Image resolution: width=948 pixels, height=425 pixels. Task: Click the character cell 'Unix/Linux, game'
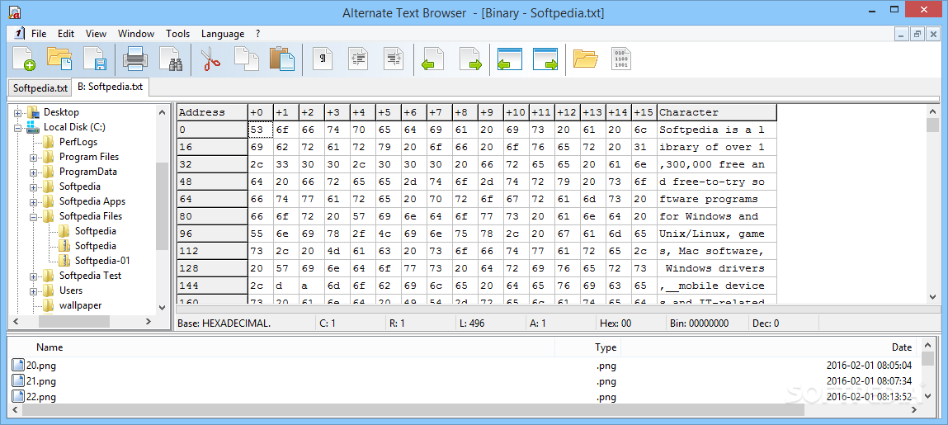click(x=716, y=234)
